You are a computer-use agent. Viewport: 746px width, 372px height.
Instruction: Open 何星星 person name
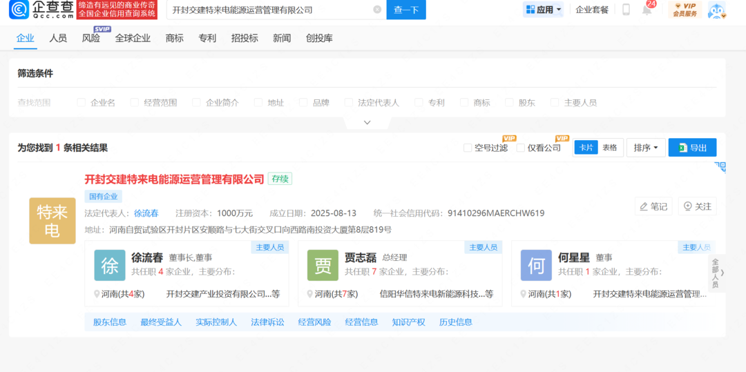coord(574,257)
